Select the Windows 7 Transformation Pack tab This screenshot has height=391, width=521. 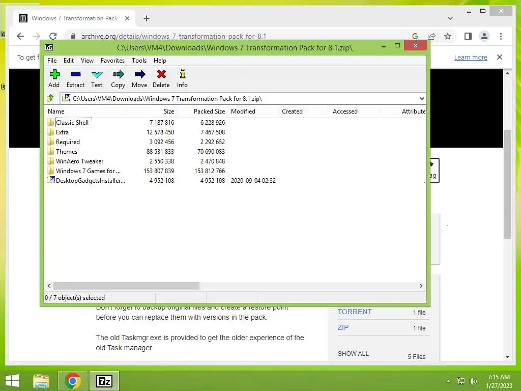click(74, 18)
